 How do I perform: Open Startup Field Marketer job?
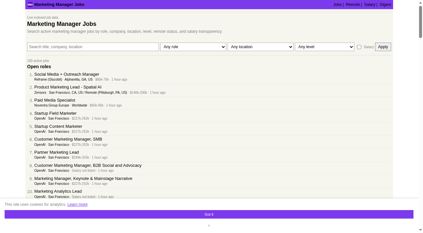coord(55,113)
